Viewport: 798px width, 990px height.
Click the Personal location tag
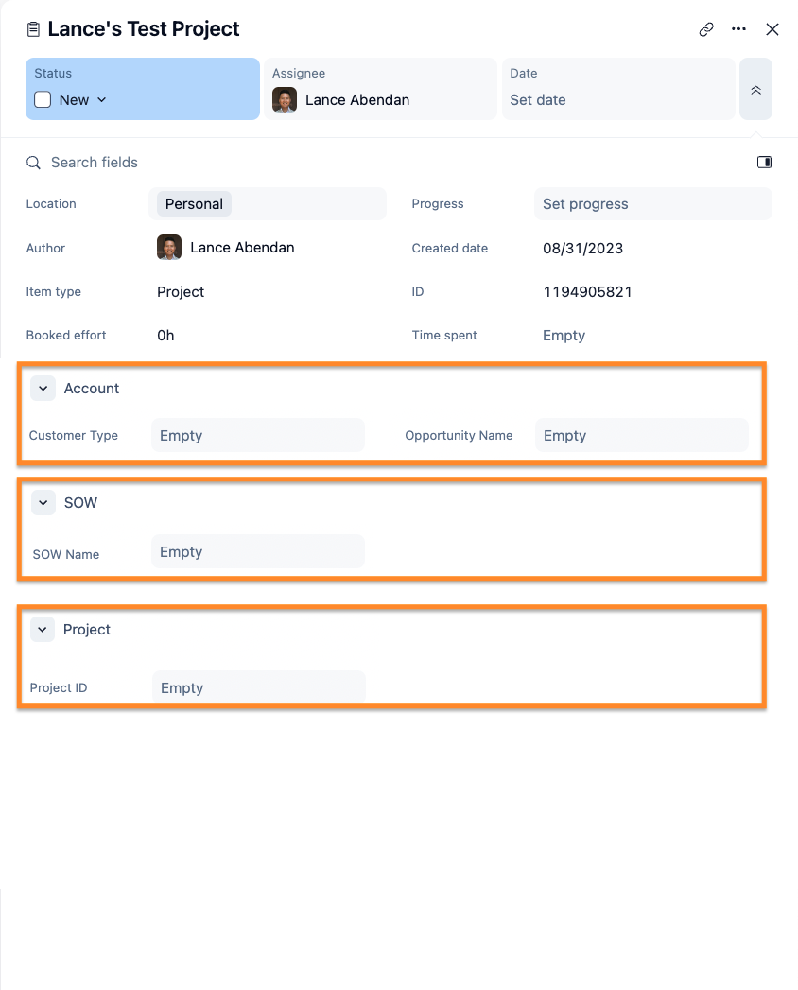point(194,204)
